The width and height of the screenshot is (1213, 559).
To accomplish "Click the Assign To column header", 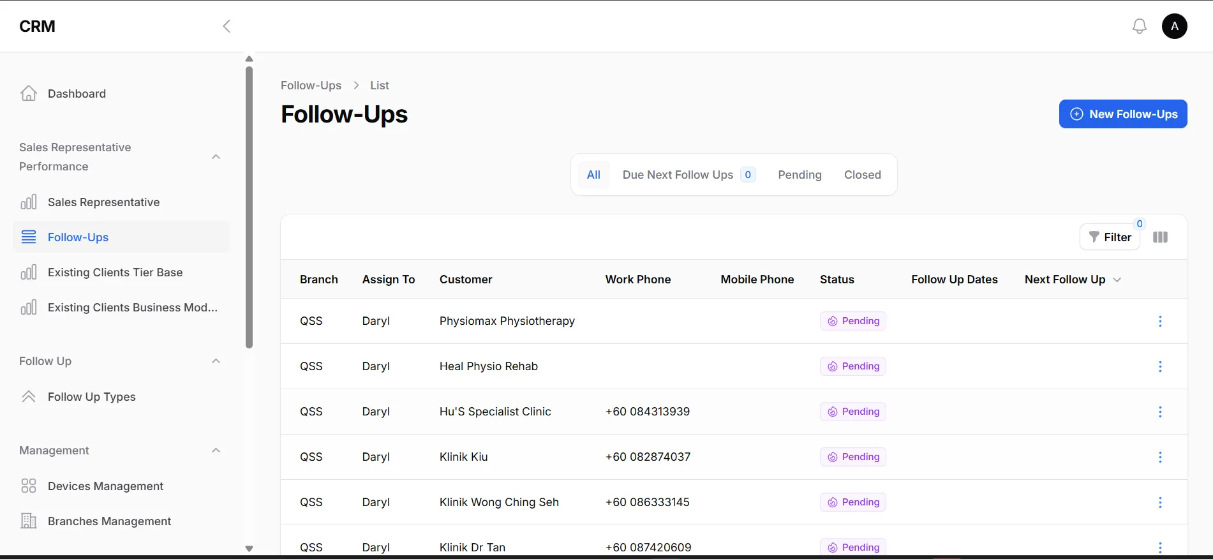I will (x=389, y=279).
